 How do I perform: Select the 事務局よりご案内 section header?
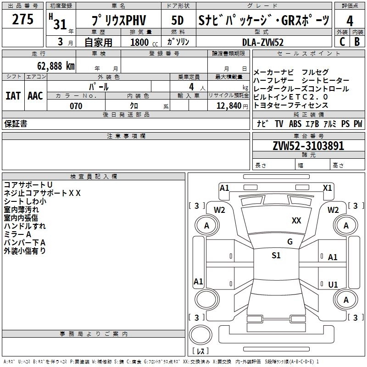tap(94, 334)
